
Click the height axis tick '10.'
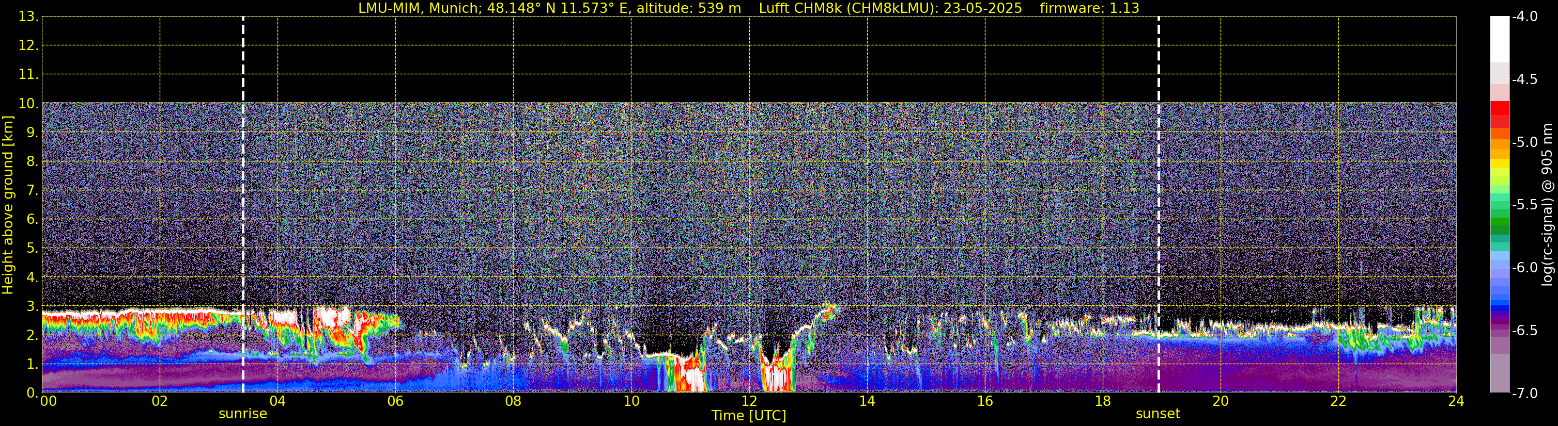(x=28, y=104)
